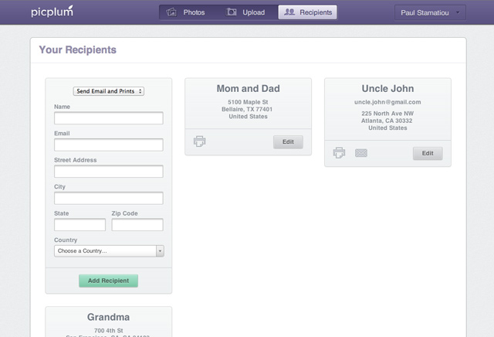Open Send Email and Prints dropdown
The width and height of the screenshot is (494, 337).
pyautogui.click(x=109, y=91)
